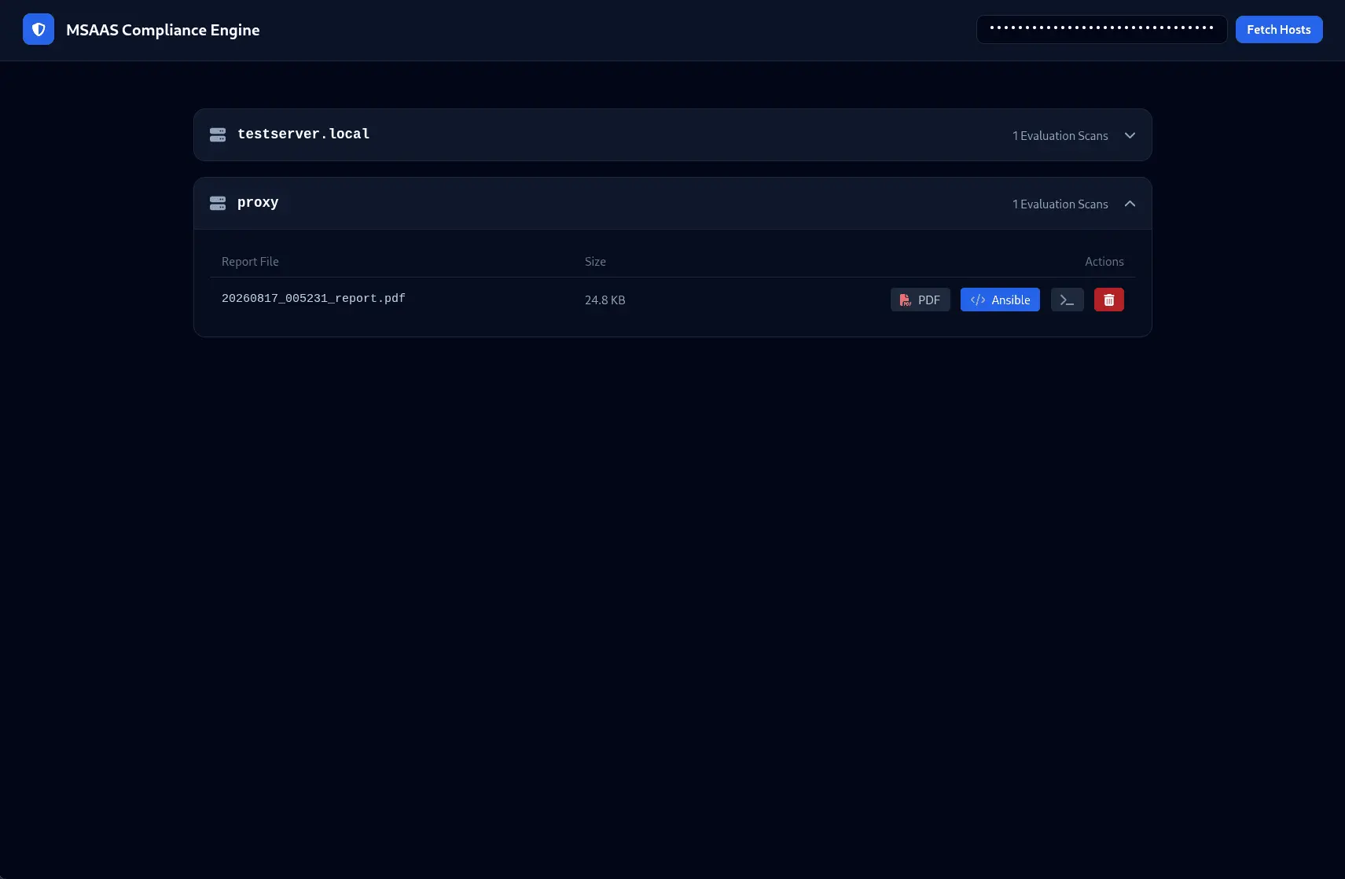Click '1 Evaluation Scans' on testserver.local row
Viewport: 1345px width, 879px height.
(x=1060, y=136)
